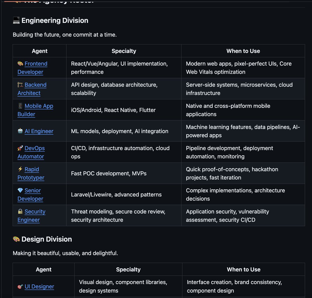Click the gem emoji beside Senior Developer

(20, 190)
